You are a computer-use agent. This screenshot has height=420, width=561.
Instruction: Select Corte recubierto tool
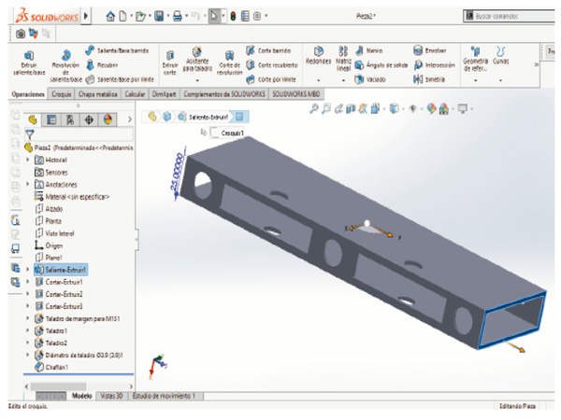click(272, 65)
